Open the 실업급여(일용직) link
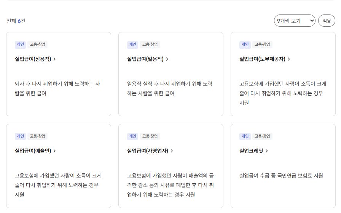The width and height of the screenshot is (341, 213). point(145,59)
